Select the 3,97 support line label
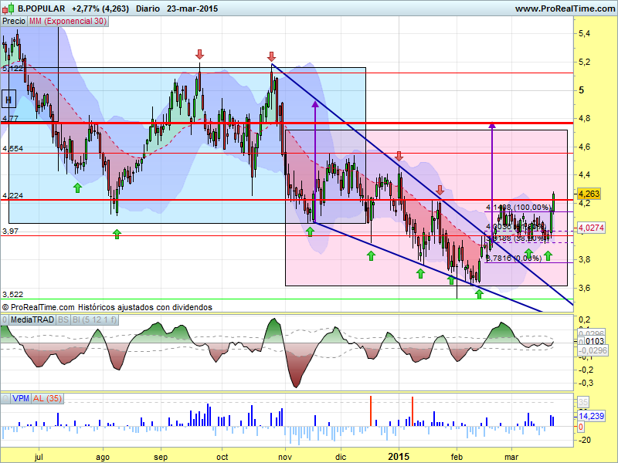 pyautogui.click(x=10, y=231)
